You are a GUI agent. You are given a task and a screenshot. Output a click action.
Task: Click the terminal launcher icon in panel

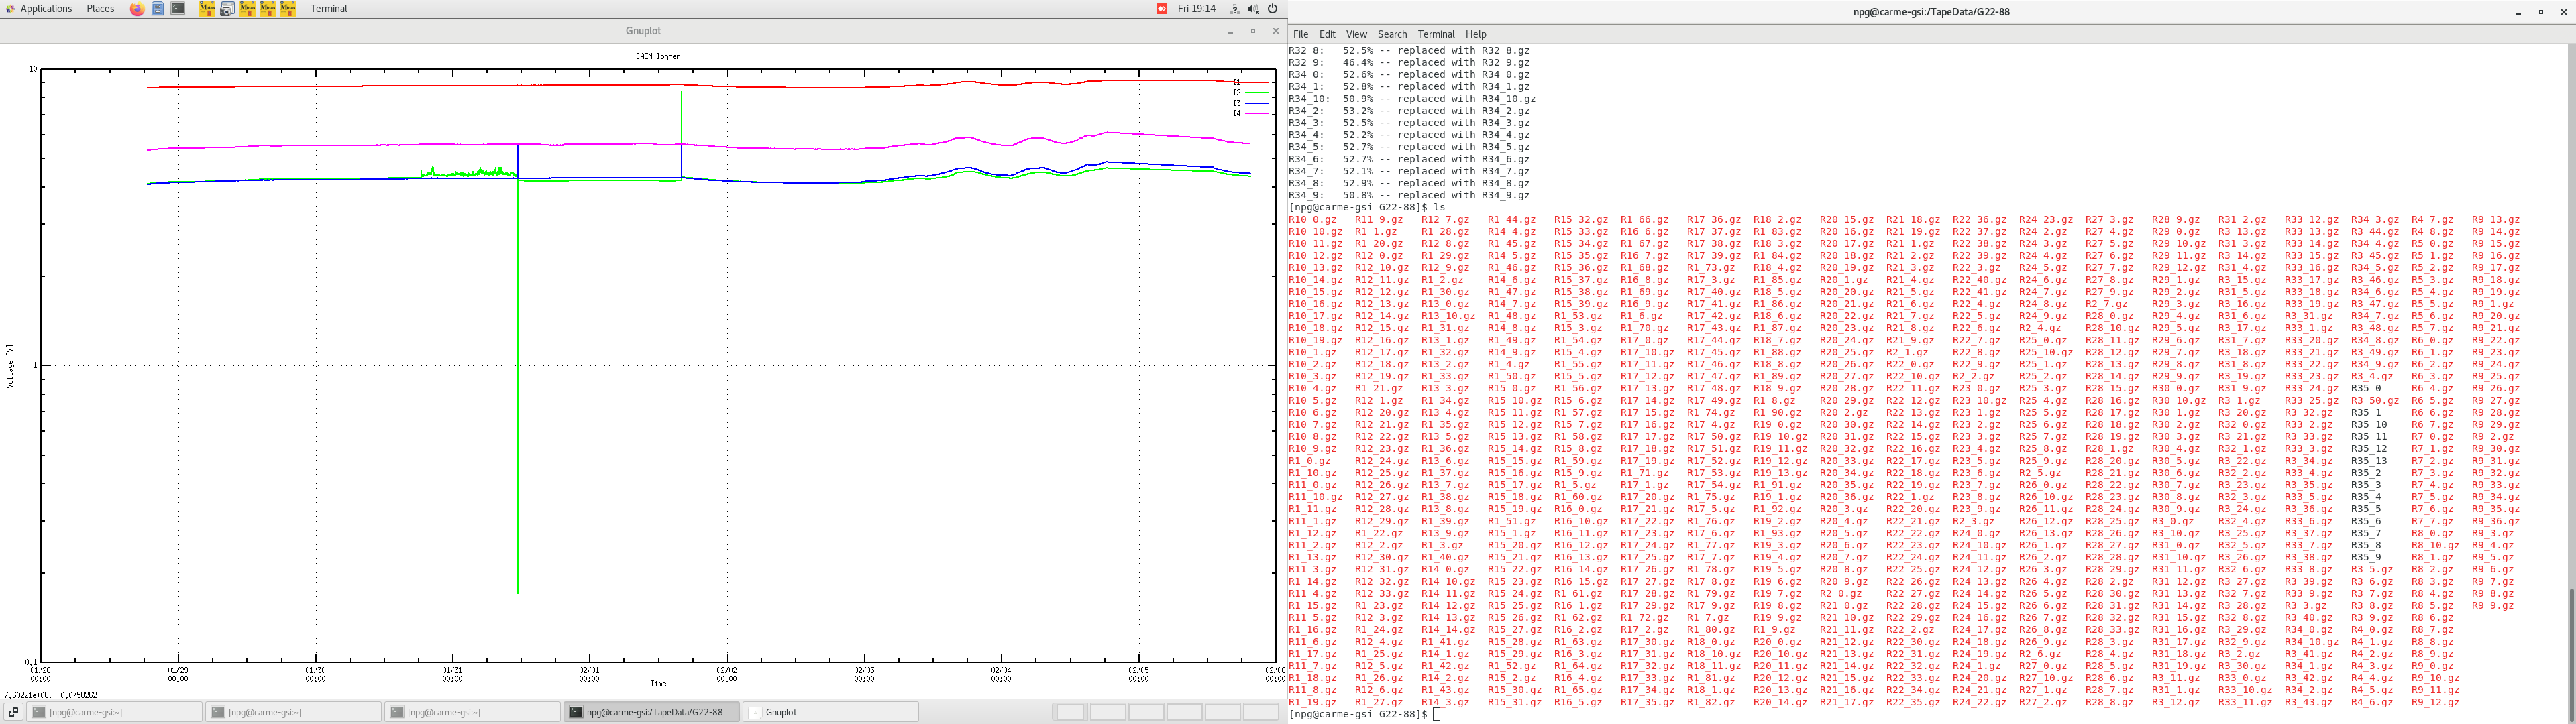tap(178, 9)
